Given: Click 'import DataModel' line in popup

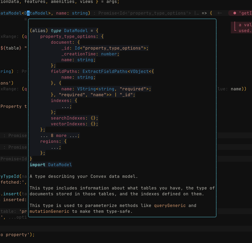Looking at the screenshot, I should pos(51,165).
